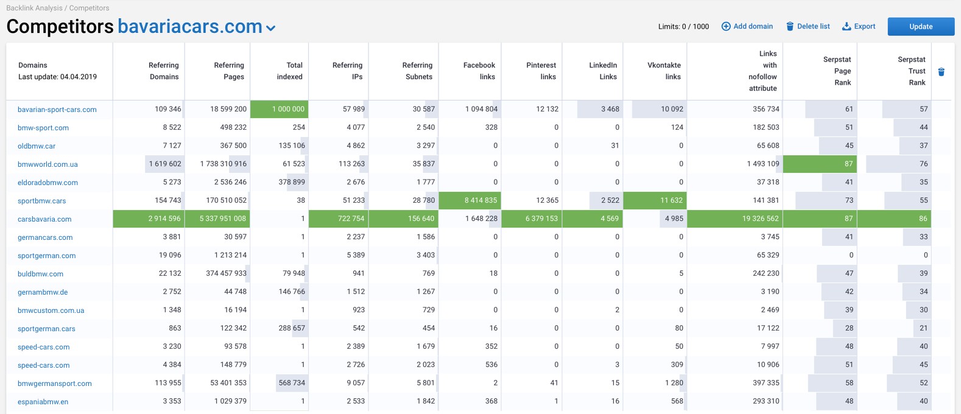
Task: Click the Referring Subnets column header
Action: coord(417,71)
